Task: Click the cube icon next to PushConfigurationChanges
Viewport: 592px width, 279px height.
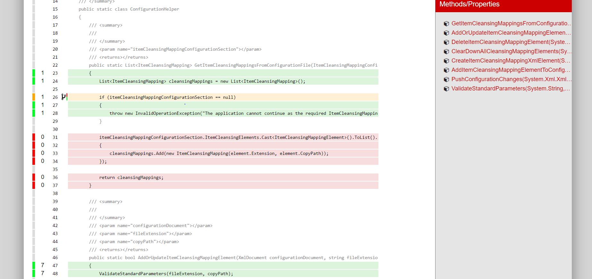Action: click(x=446, y=80)
